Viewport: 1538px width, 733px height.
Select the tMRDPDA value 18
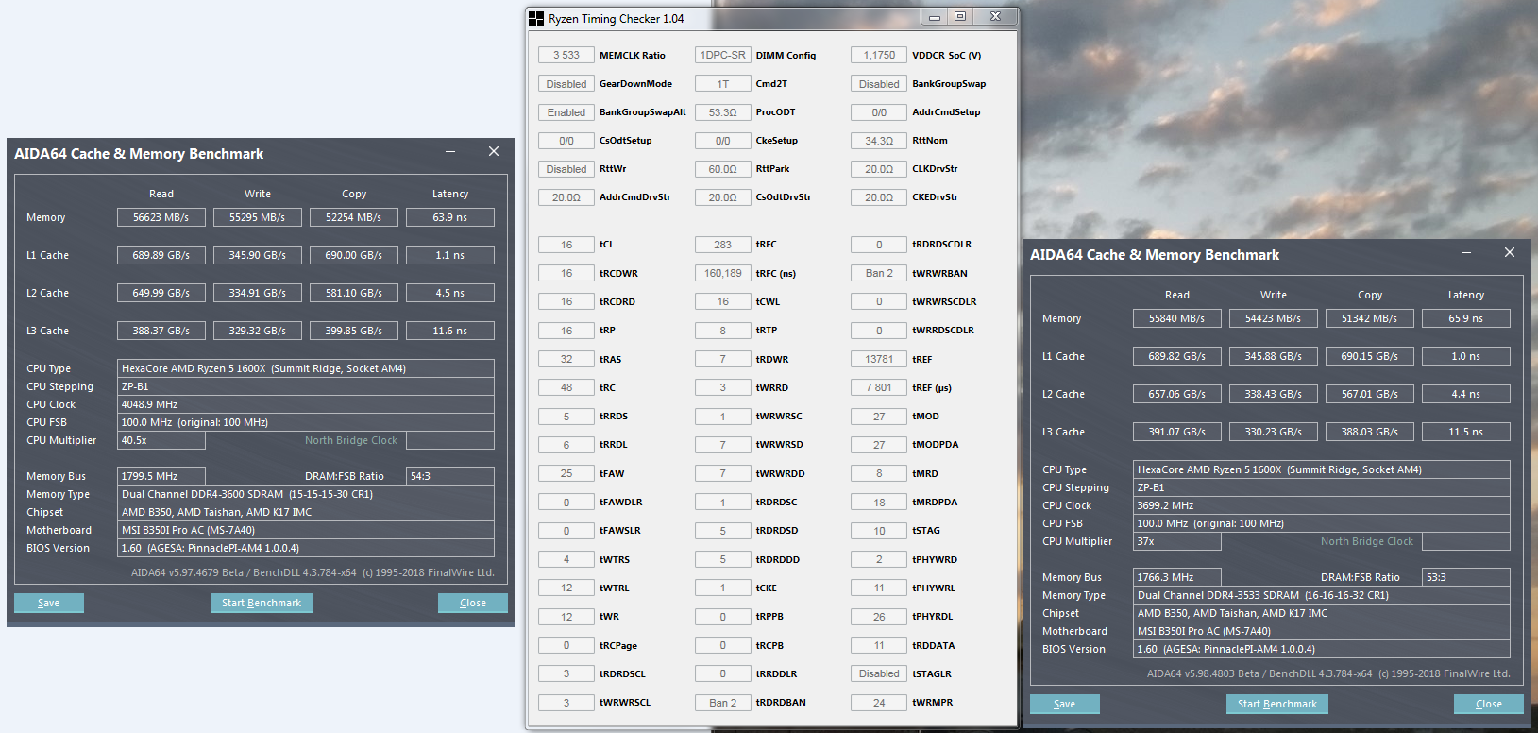coord(879,502)
